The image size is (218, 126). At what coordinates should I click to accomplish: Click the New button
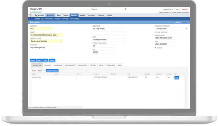click(x=39, y=60)
